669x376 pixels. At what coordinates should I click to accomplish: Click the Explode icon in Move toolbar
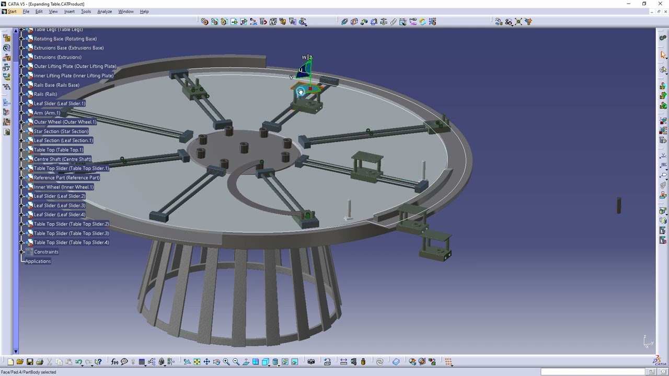[518, 21]
